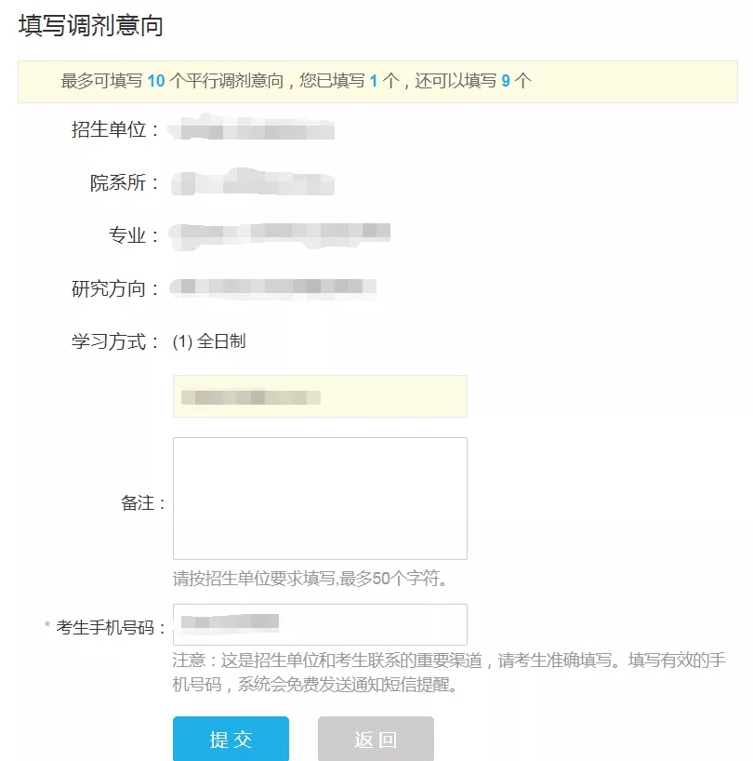Click the 备注 label beside the text area
The width and height of the screenshot is (753, 761).
(x=138, y=503)
